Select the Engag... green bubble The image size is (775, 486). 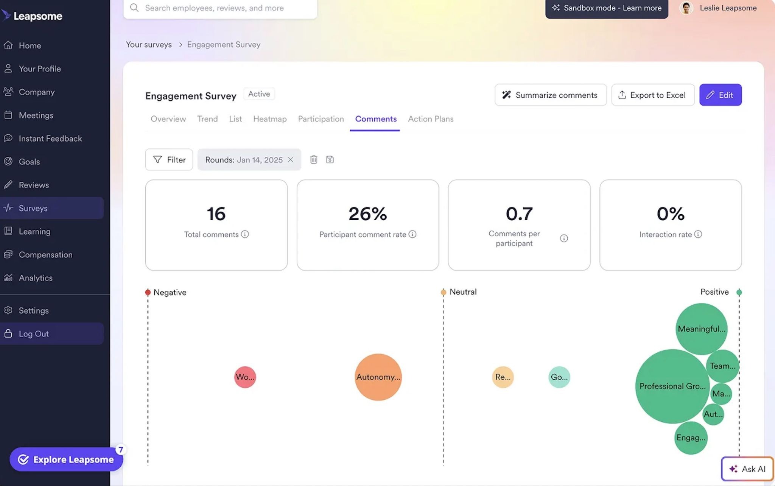691,438
